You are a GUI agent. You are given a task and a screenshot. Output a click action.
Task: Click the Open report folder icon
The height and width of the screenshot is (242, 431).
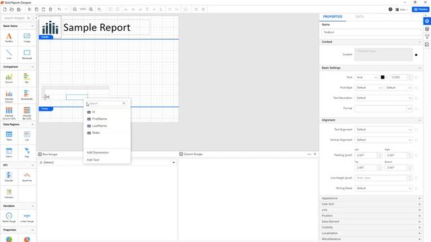click(11, 9)
